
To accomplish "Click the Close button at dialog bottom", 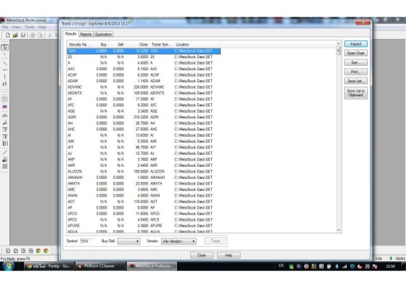I will click(x=202, y=255).
